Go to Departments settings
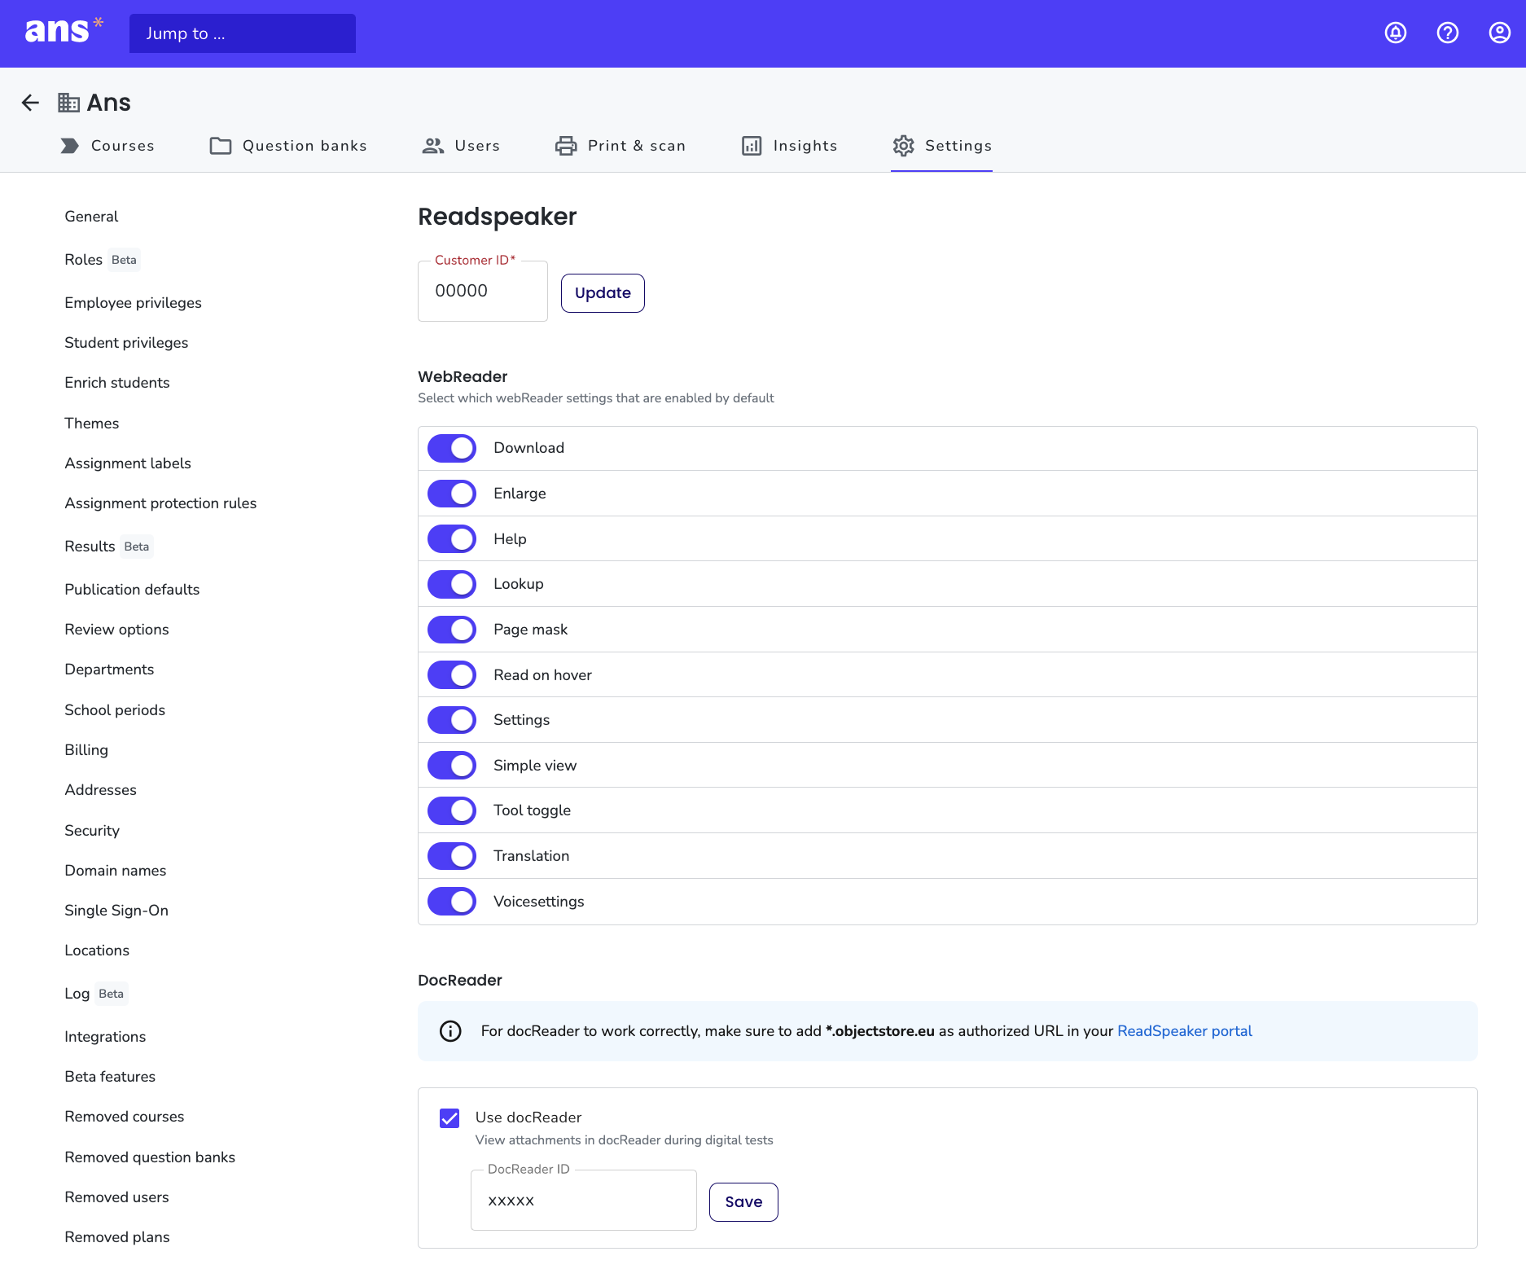The image size is (1526, 1269). [x=109, y=670]
